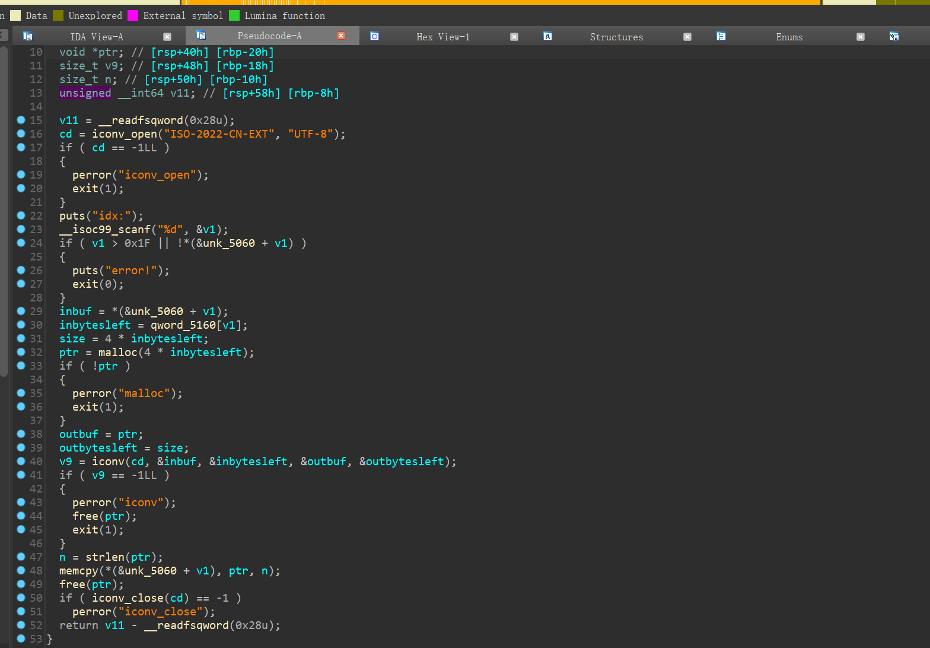Click exit(0) on line 27
This screenshot has height=648, width=930.
click(x=95, y=284)
